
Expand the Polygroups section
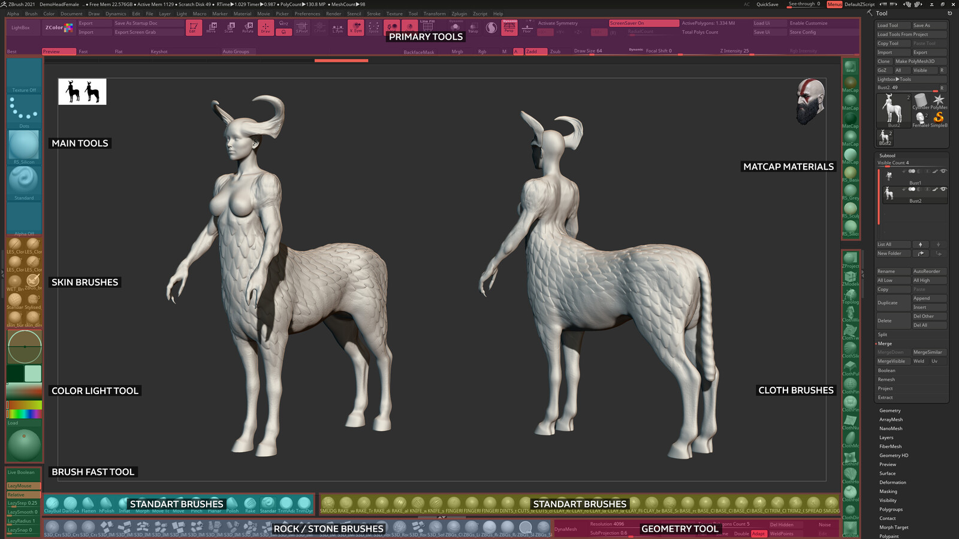[x=891, y=510]
